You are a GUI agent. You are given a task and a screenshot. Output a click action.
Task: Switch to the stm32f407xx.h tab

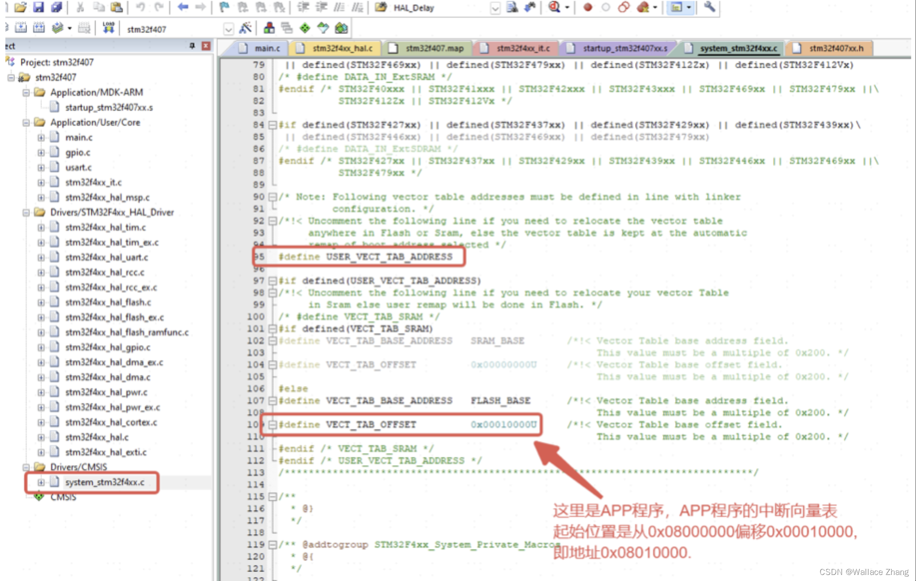tap(829, 48)
